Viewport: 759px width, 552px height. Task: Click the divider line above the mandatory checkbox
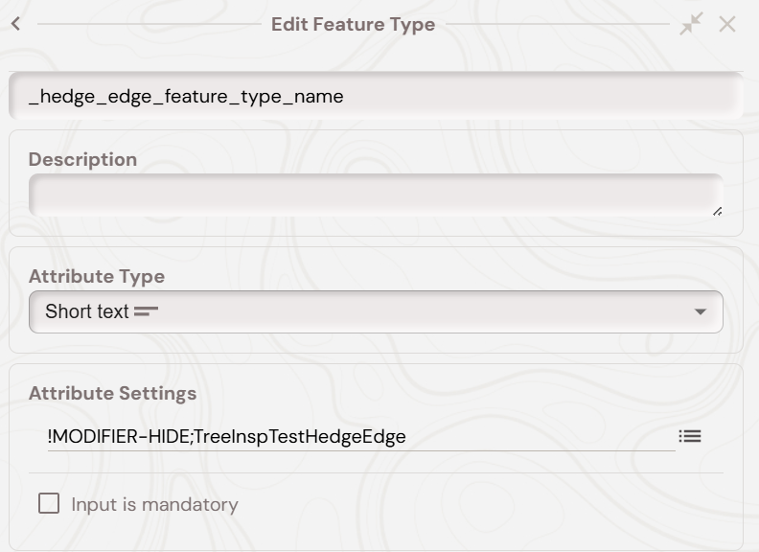[x=376, y=472]
